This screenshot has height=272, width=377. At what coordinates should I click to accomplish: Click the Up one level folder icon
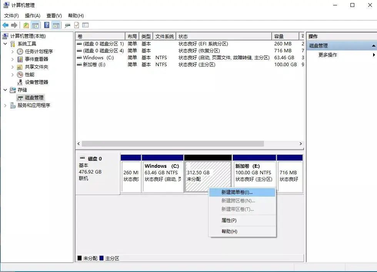click(x=26, y=25)
